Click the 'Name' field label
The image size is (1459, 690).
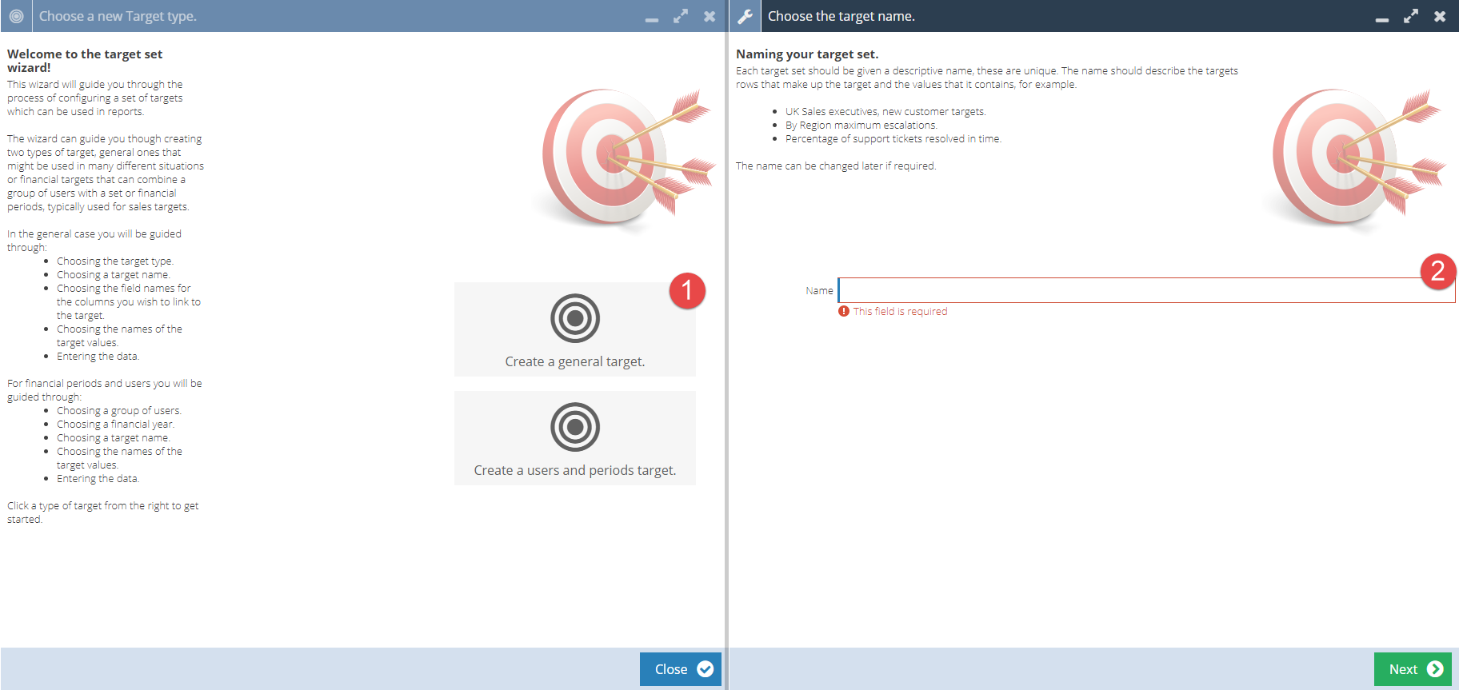[x=819, y=290]
